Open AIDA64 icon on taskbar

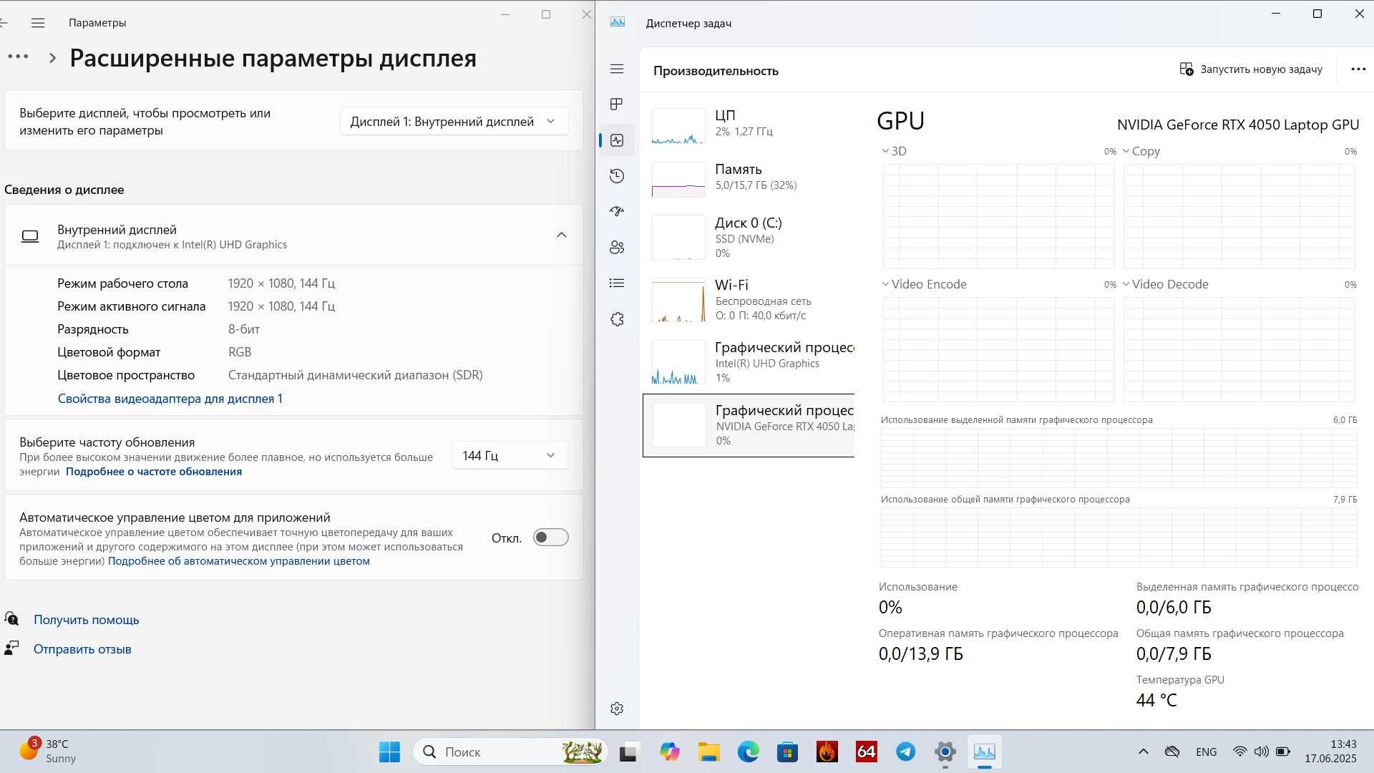pos(866,752)
